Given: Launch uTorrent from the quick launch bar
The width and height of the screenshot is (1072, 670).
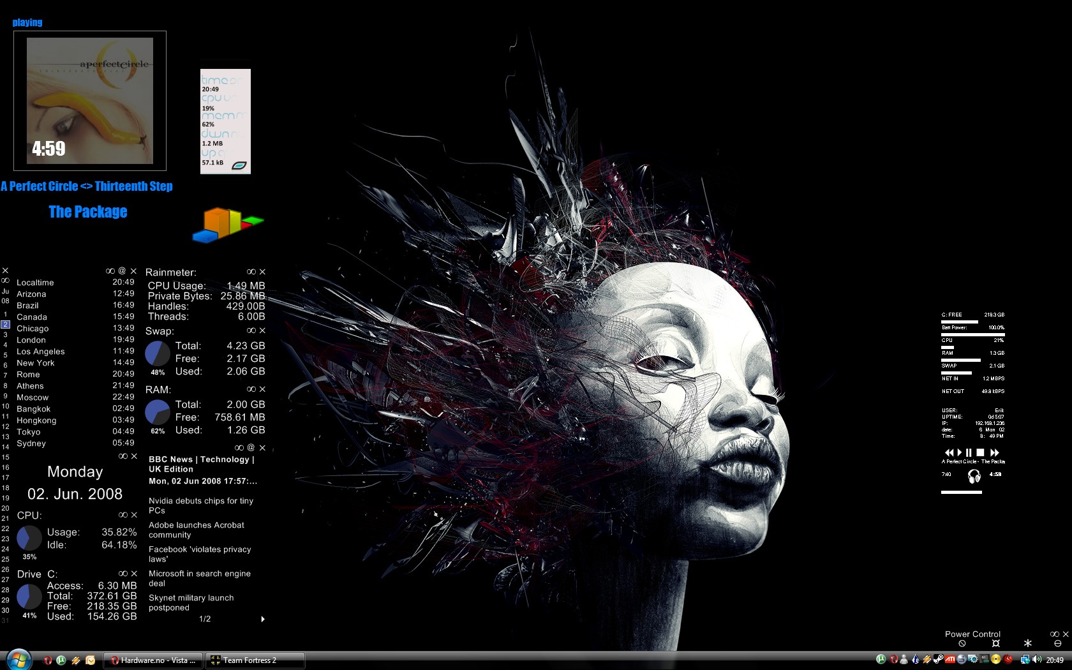Looking at the screenshot, I should point(61,660).
